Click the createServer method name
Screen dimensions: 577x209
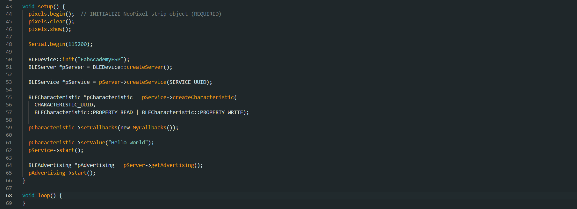pyautogui.click(x=145, y=67)
